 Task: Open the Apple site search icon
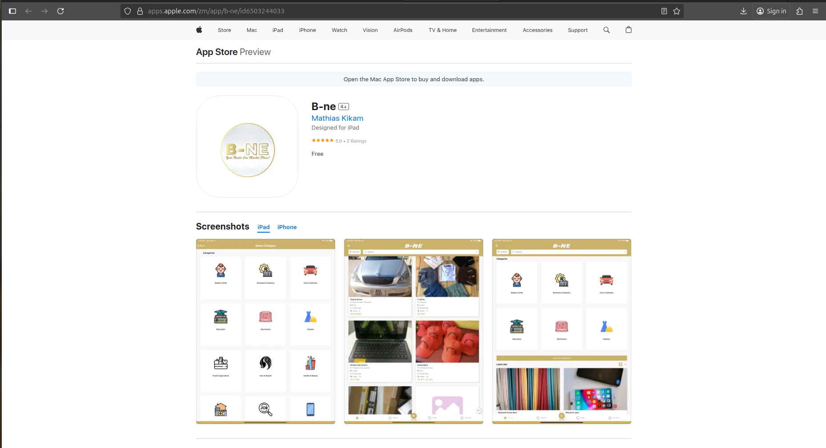point(606,30)
